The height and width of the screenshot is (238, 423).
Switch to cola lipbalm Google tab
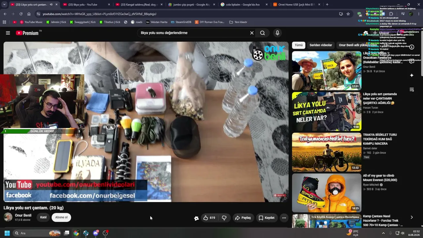point(244,5)
